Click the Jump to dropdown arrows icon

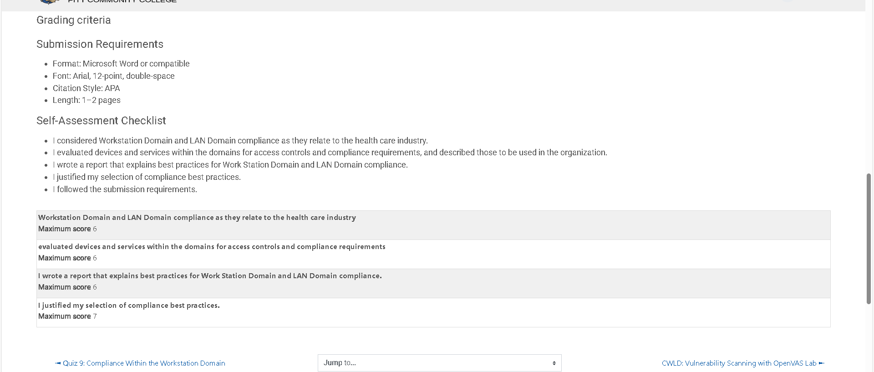[x=554, y=363]
